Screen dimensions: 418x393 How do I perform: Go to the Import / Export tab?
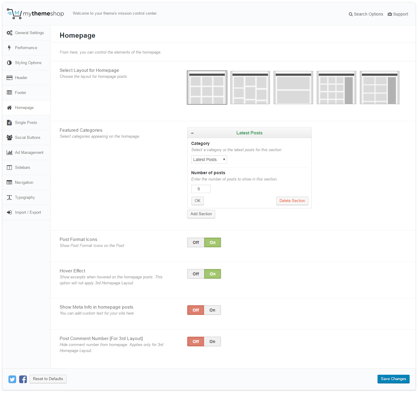click(x=28, y=213)
